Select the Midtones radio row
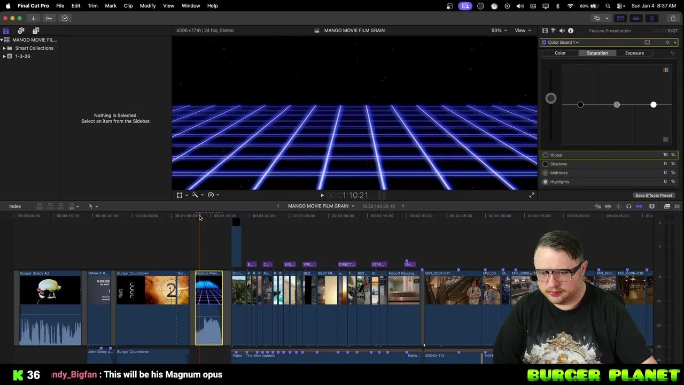The height and width of the screenshot is (385, 684). pos(609,173)
